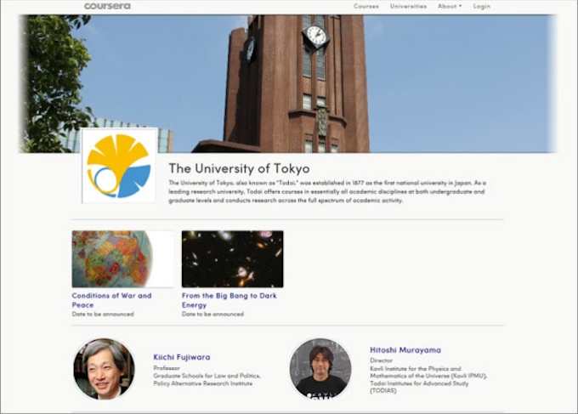Open Kiichi Fujiwara's name link
The image size is (578, 414).
[181, 357]
